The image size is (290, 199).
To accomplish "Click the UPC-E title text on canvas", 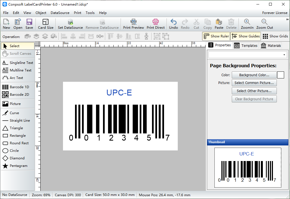I will coord(119,93).
